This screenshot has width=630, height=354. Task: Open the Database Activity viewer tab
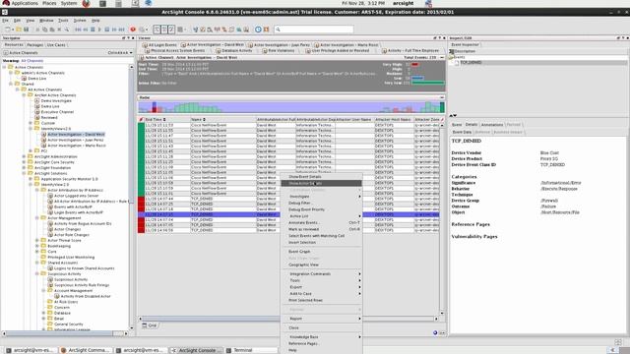coord(234,51)
